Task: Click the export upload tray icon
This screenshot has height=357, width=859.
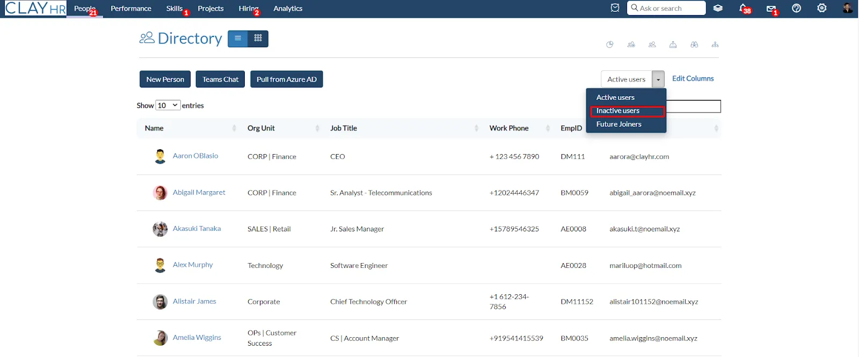Action: 673,45
